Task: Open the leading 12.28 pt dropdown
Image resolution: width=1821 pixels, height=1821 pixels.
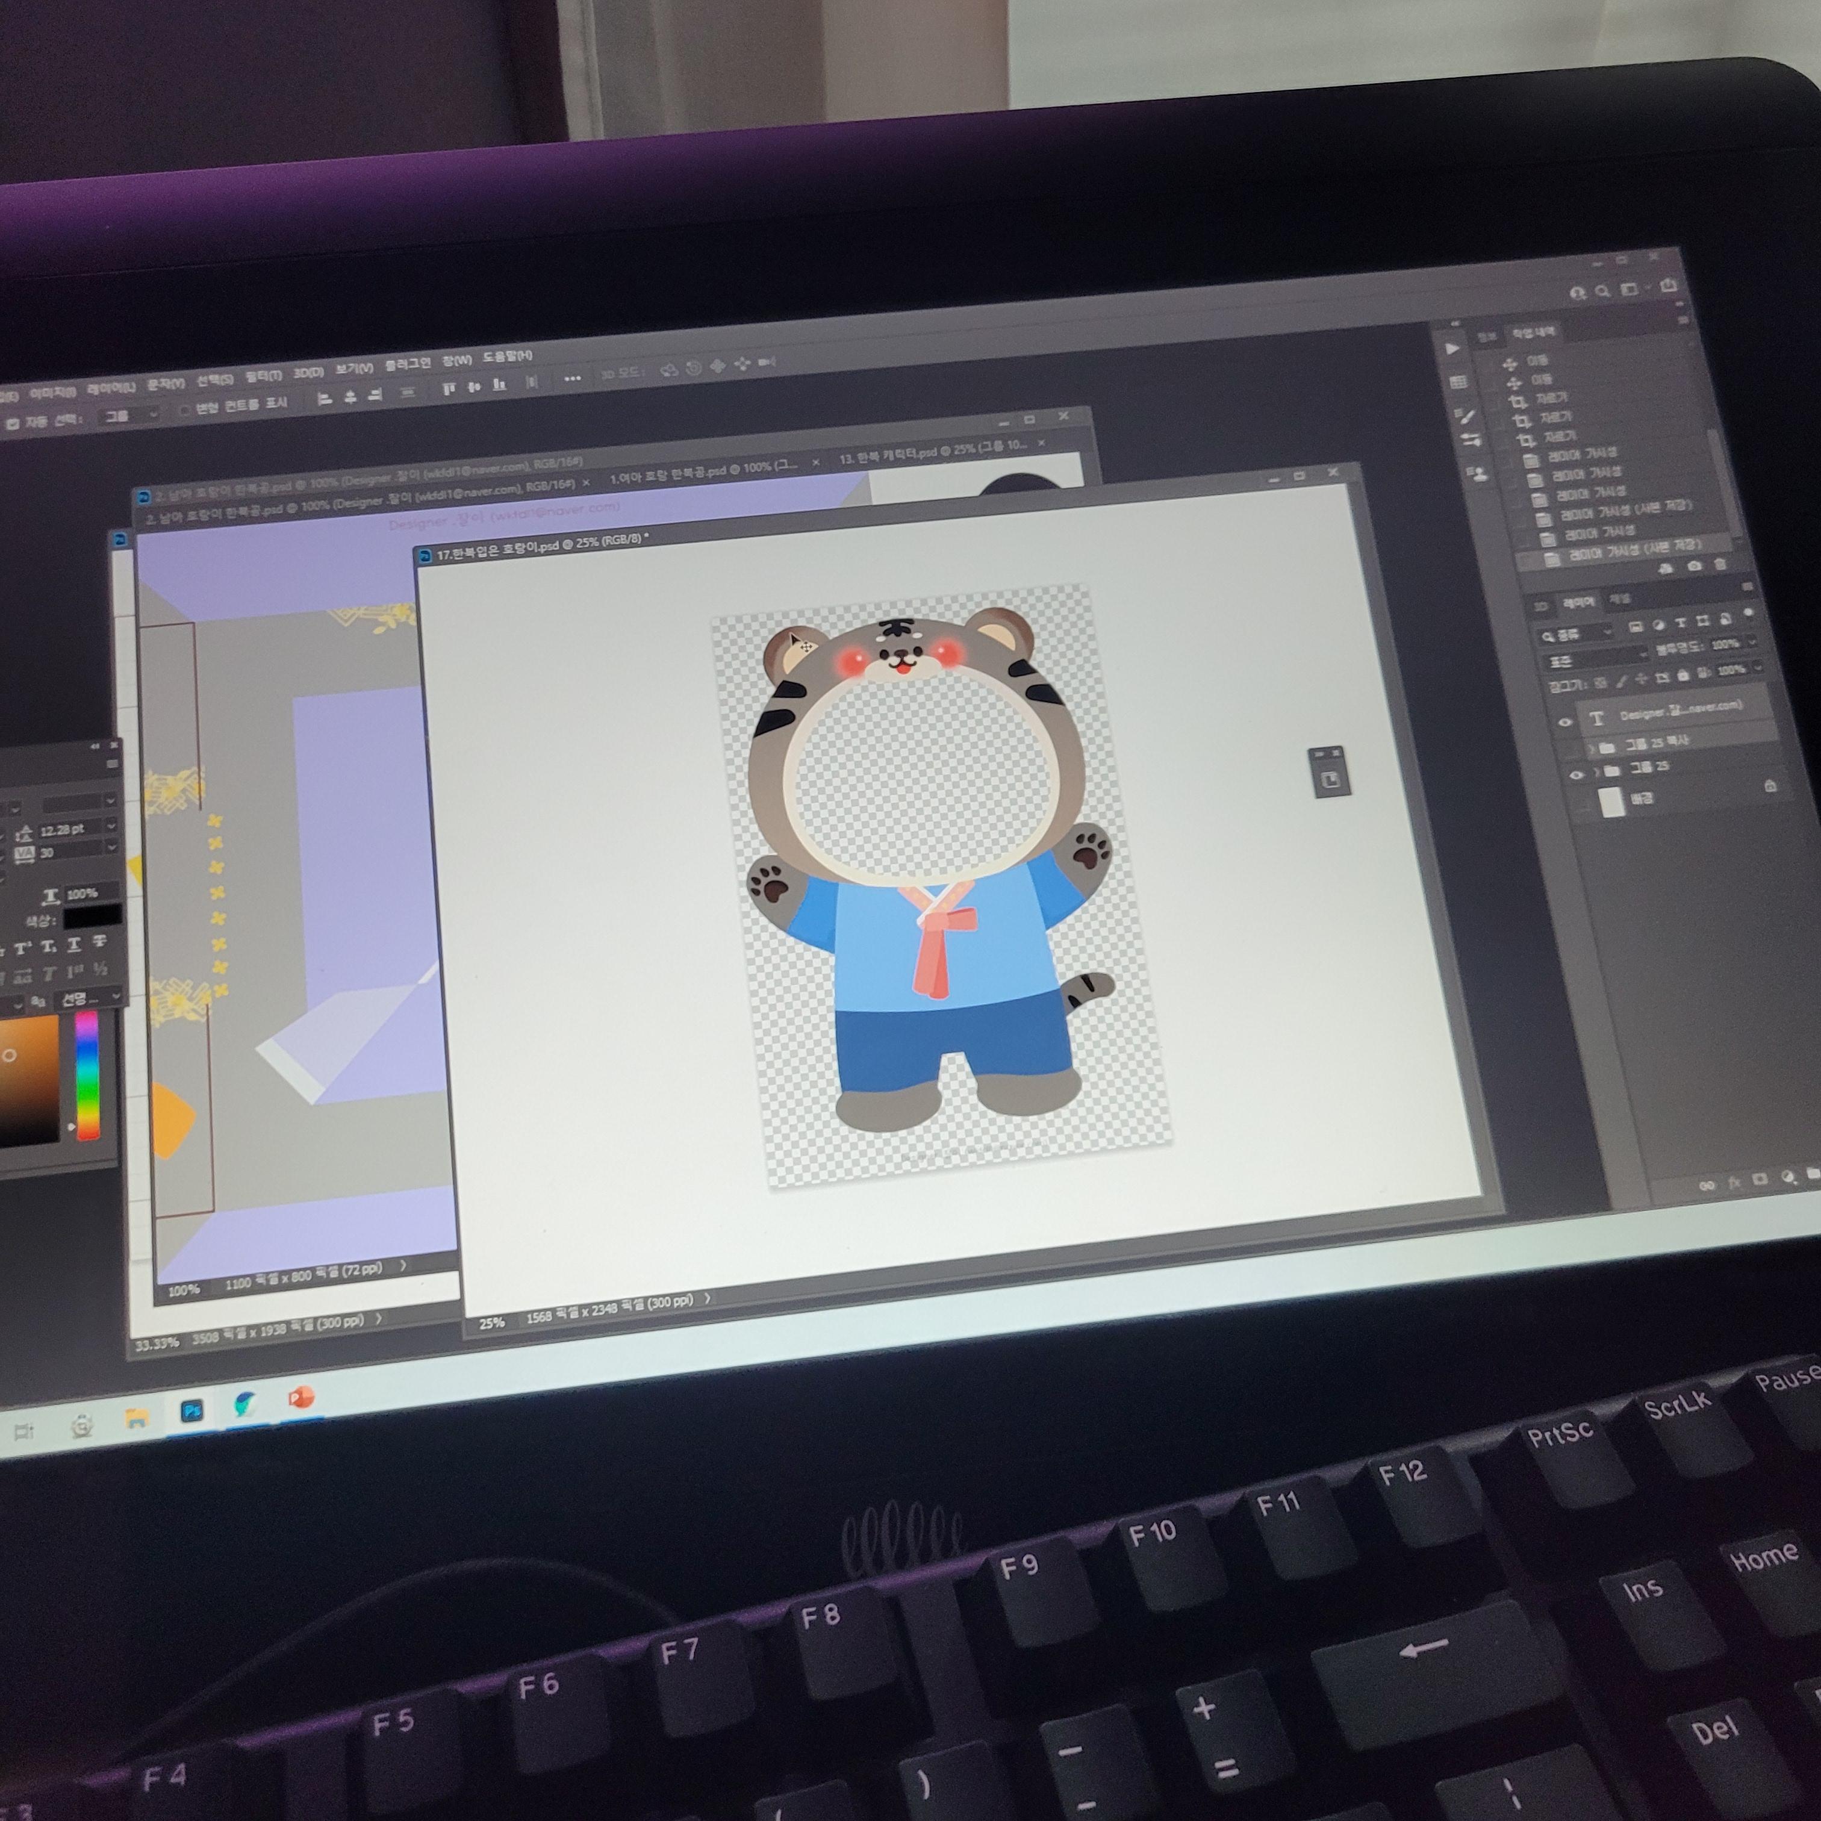Action: [111, 827]
